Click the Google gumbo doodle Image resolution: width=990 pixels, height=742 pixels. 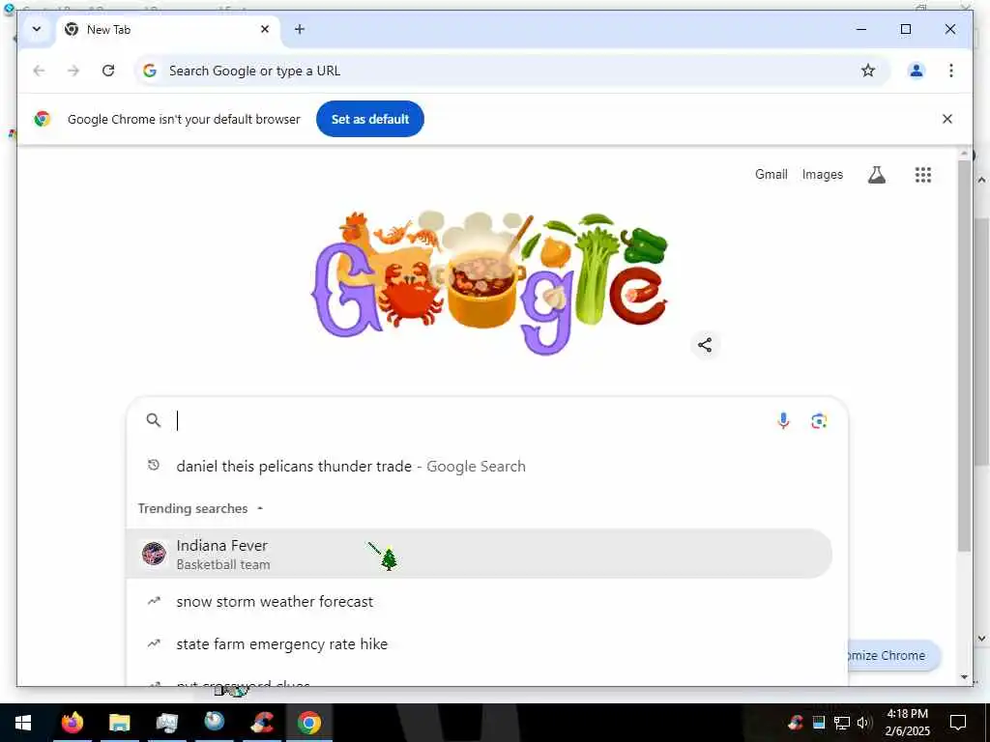(x=490, y=283)
